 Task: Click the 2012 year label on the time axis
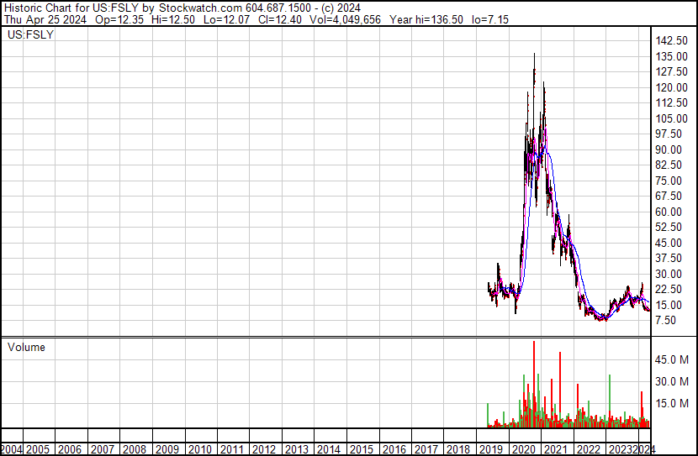click(264, 449)
